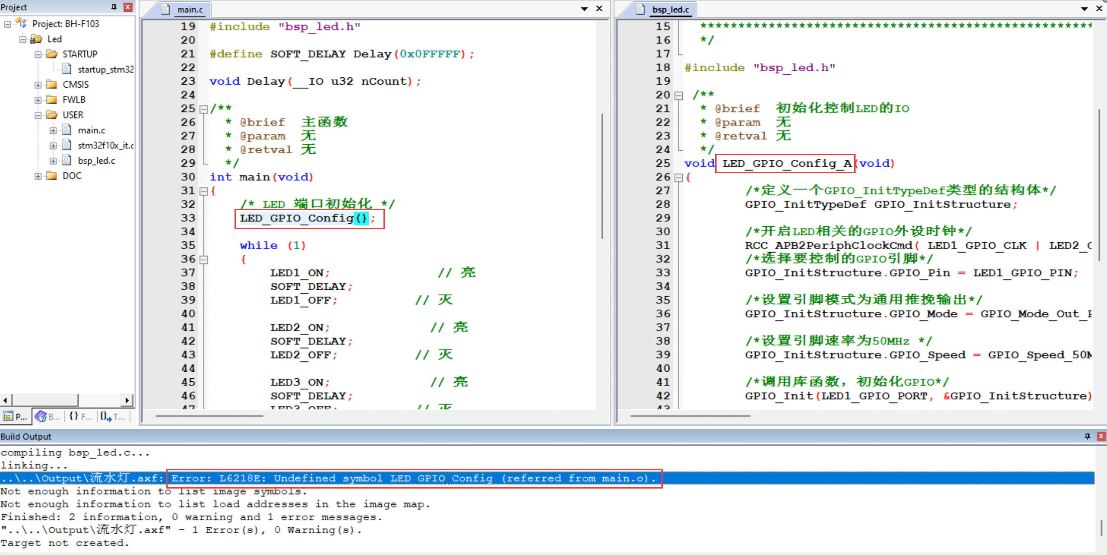The width and height of the screenshot is (1107, 555).
Task: Close the Build Output panel
Action: click(x=1101, y=436)
